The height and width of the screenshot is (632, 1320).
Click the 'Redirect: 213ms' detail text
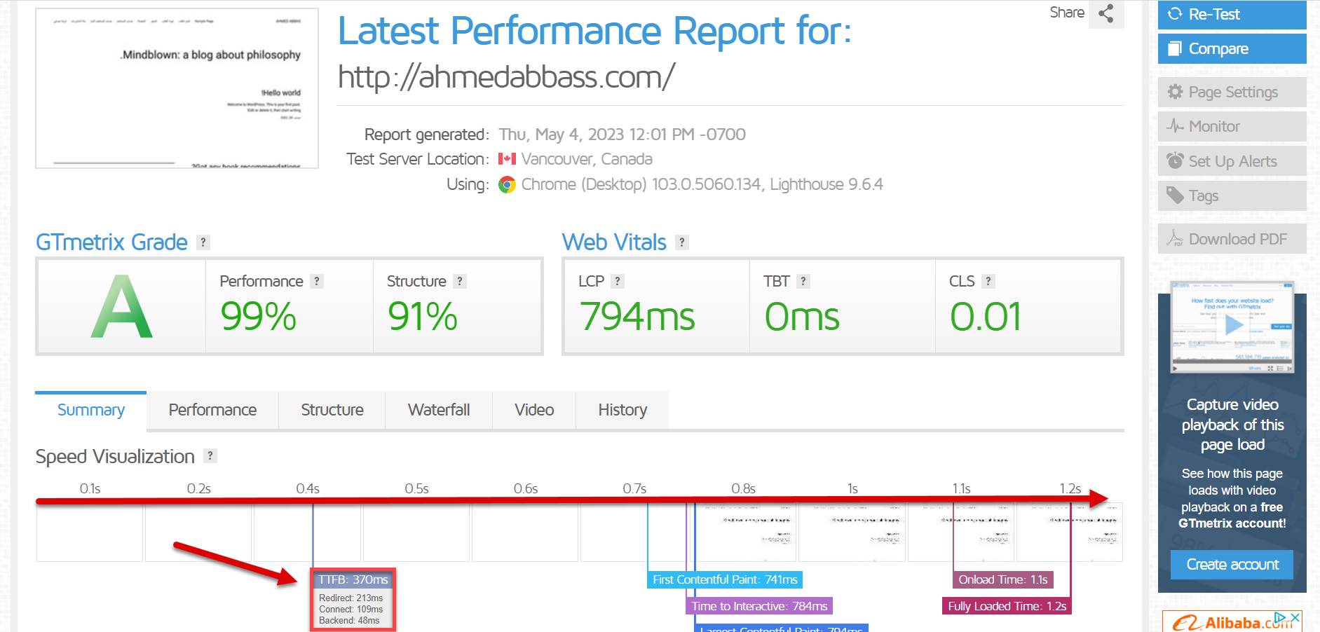(351, 598)
